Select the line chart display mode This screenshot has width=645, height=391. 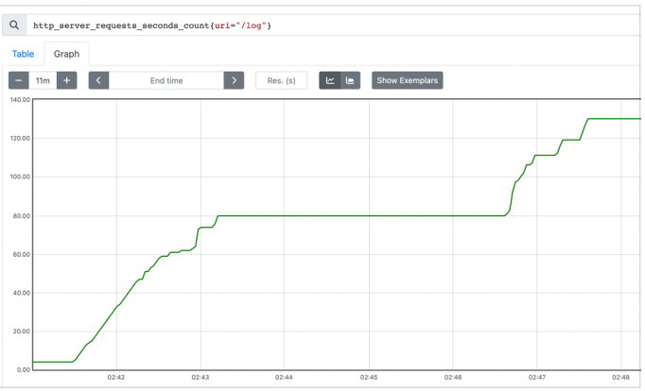coord(330,80)
